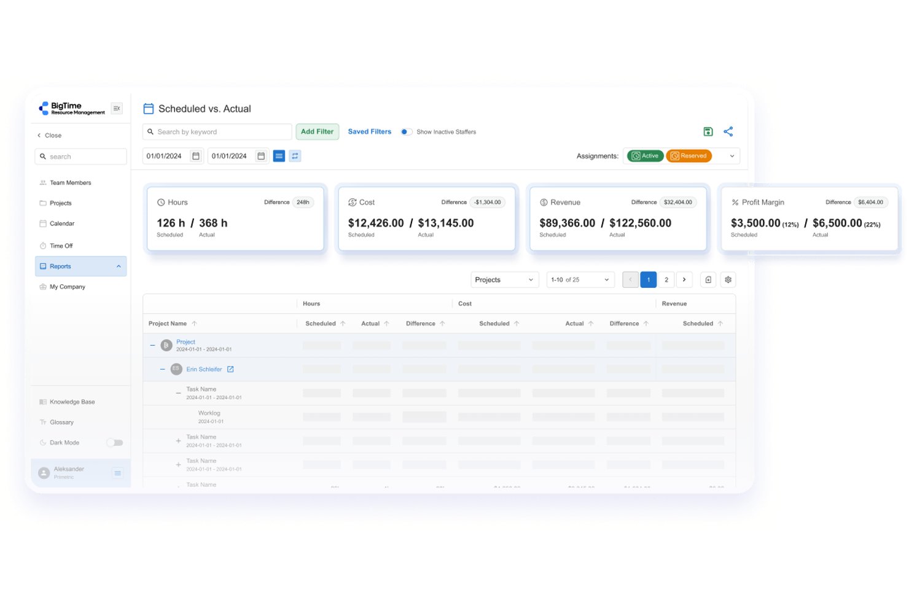Collapse the sidebar using the BigTime header icon
This screenshot has width=909, height=606.
point(117,109)
